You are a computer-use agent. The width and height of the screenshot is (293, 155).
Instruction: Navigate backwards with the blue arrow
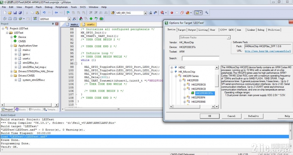(56, 13)
